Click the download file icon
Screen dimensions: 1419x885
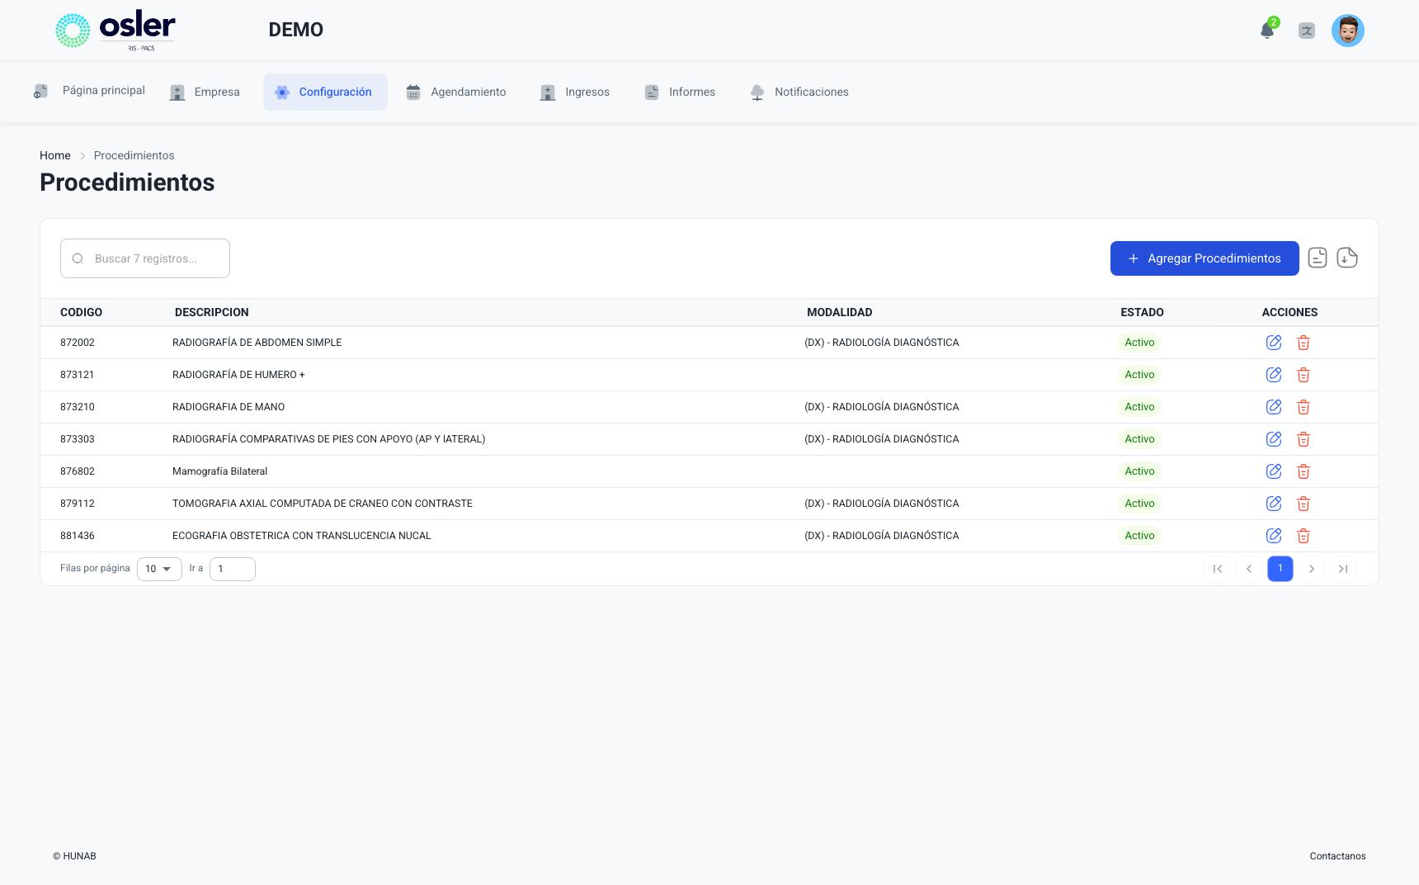pyautogui.click(x=1347, y=258)
